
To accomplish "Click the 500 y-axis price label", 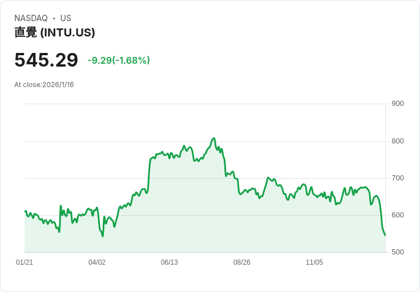I will coord(398,252).
